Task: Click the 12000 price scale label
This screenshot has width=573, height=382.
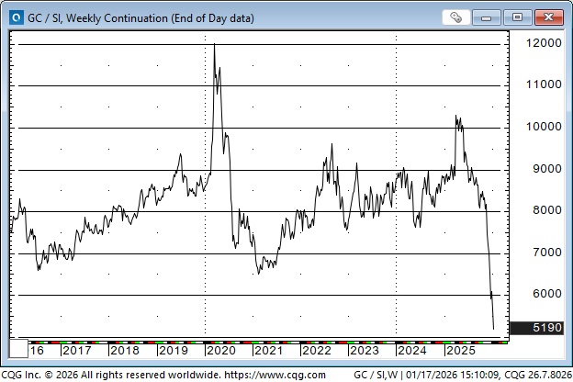Action: tap(535, 43)
